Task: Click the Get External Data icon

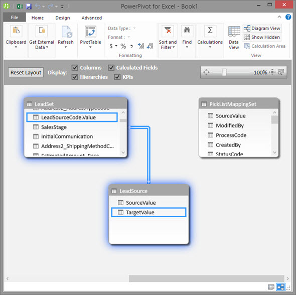Action: (x=42, y=31)
